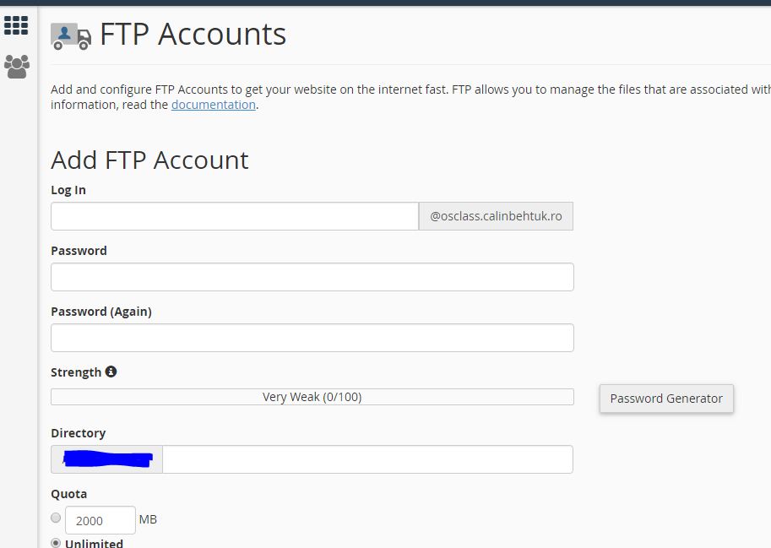Click the Unlimited quota label
This screenshot has height=548, width=771.
pos(94,543)
